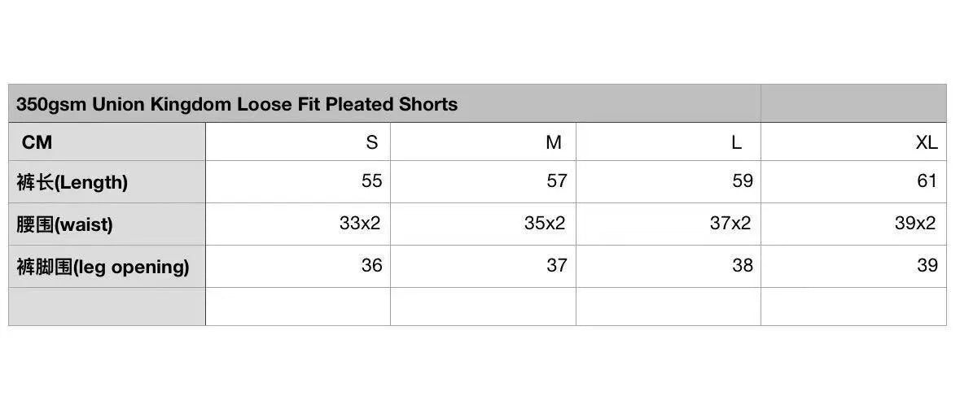This screenshot has height=409, width=960.
Task: Click the 35x2 waist cell
Action: point(545,224)
